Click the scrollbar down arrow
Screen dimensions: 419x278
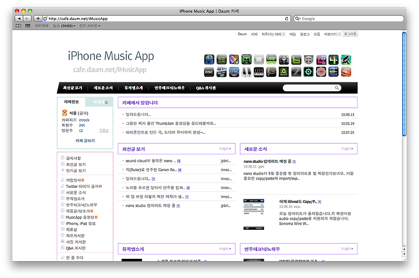pos(404,254)
